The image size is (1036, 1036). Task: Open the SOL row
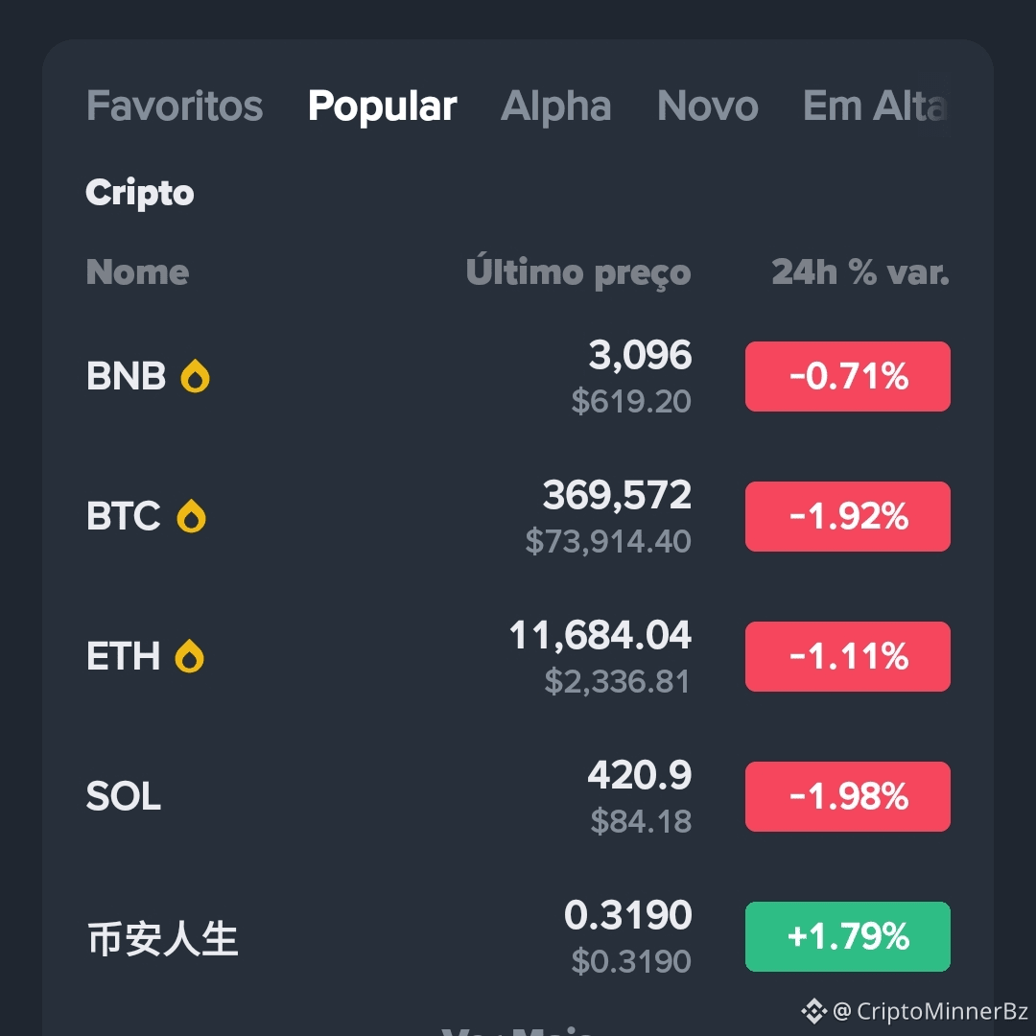(x=518, y=797)
